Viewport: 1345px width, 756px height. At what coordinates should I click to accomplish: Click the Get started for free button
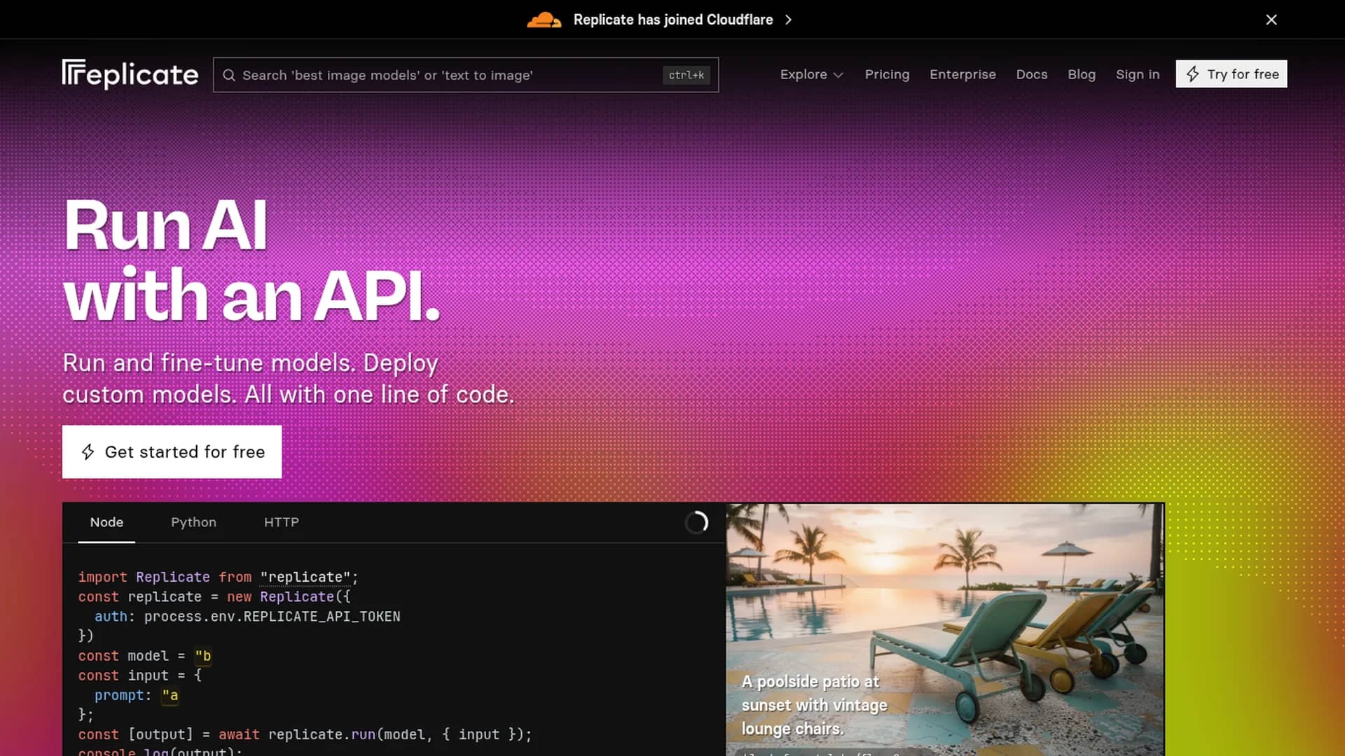(172, 451)
